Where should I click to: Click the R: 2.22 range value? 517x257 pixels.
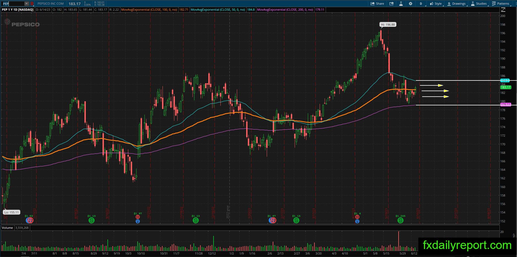click(114, 10)
